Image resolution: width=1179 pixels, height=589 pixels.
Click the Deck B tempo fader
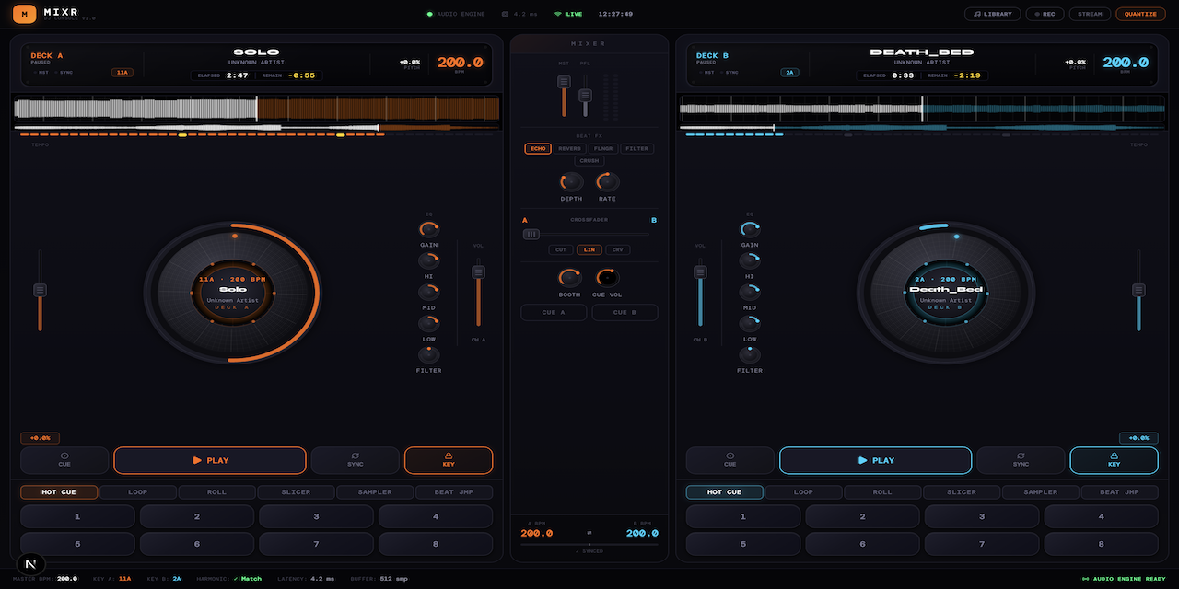(1138, 290)
